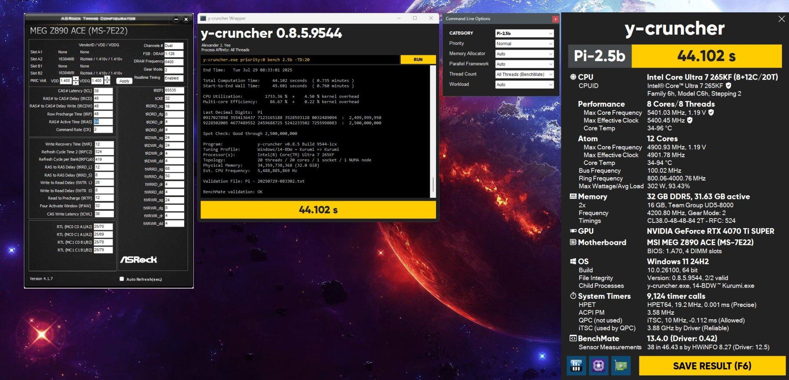Click the yellow RUN button
789x380 pixels.
(x=418, y=60)
